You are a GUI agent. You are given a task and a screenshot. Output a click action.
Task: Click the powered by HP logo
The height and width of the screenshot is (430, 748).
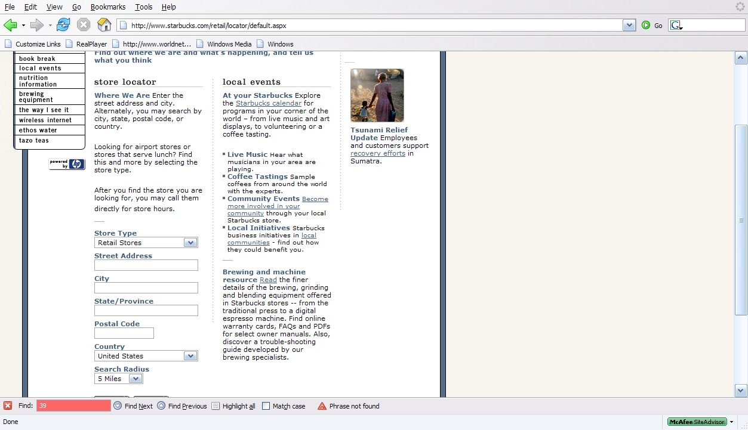coord(67,164)
